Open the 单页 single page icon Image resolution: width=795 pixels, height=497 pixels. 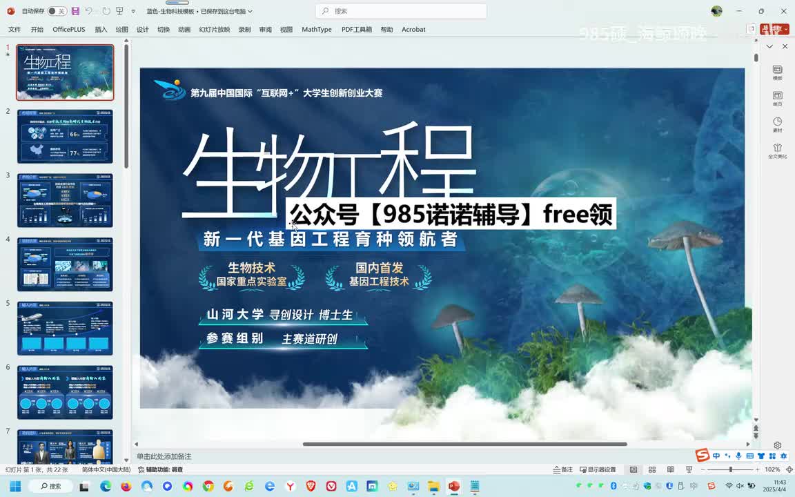(777, 99)
